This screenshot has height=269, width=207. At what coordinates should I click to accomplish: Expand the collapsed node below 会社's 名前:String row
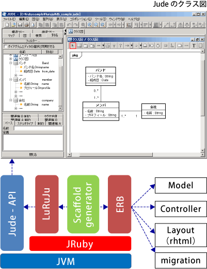click(x=15, y=109)
